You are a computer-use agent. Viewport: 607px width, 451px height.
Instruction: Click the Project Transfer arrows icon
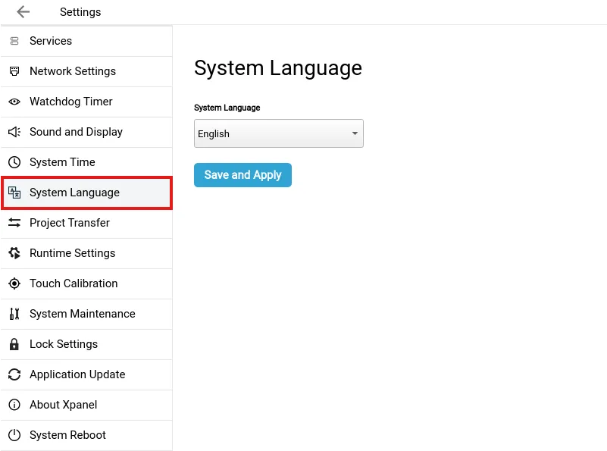(x=14, y=223)
